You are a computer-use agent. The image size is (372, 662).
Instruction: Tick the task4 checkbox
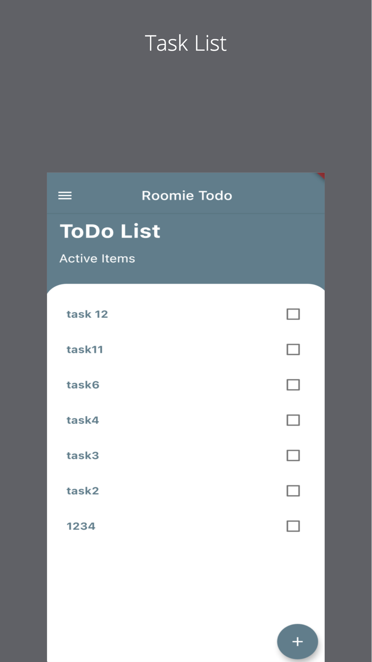293,420
